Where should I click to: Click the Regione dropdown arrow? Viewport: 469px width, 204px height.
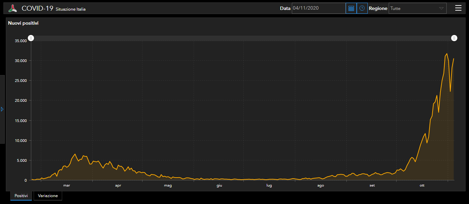point(441,9)
